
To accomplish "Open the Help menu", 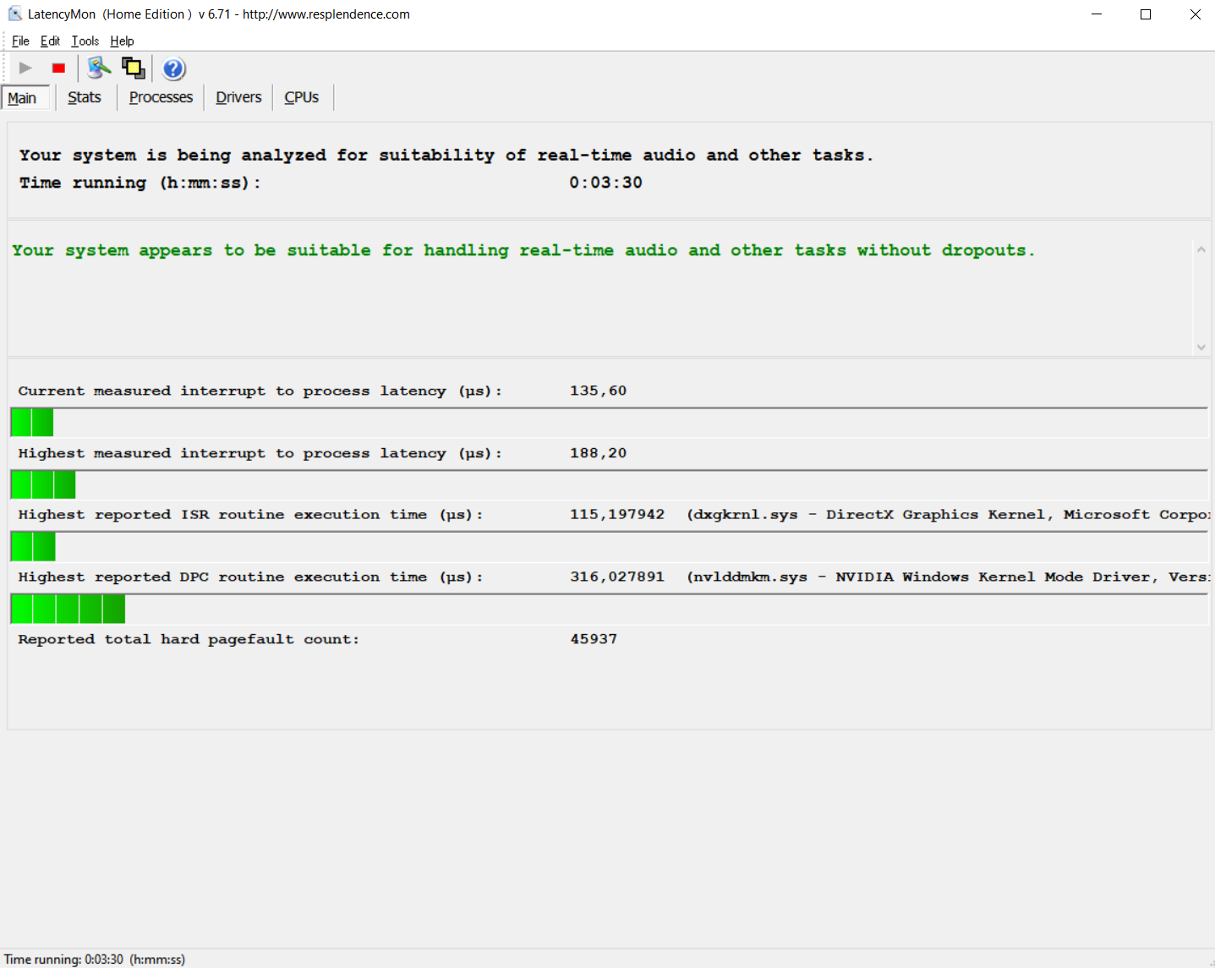I will (x=122, y=41).
